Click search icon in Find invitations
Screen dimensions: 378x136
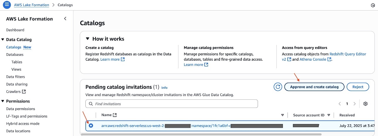[x=90, y=104]
